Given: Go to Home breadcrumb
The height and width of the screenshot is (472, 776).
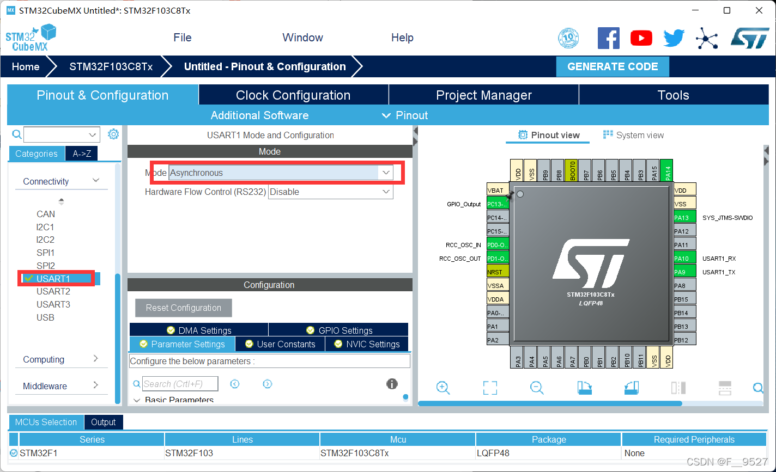Looking at the screenshot, I should (26, 66).
